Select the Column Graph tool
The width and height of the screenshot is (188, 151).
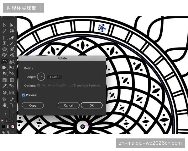[x=12, y=92]
